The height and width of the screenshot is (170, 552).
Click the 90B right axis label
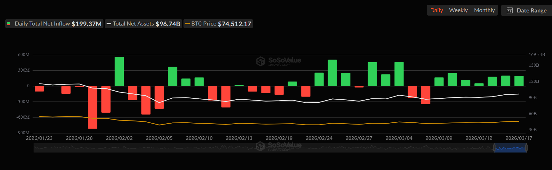pyautogui.click(x=533, y=97)
